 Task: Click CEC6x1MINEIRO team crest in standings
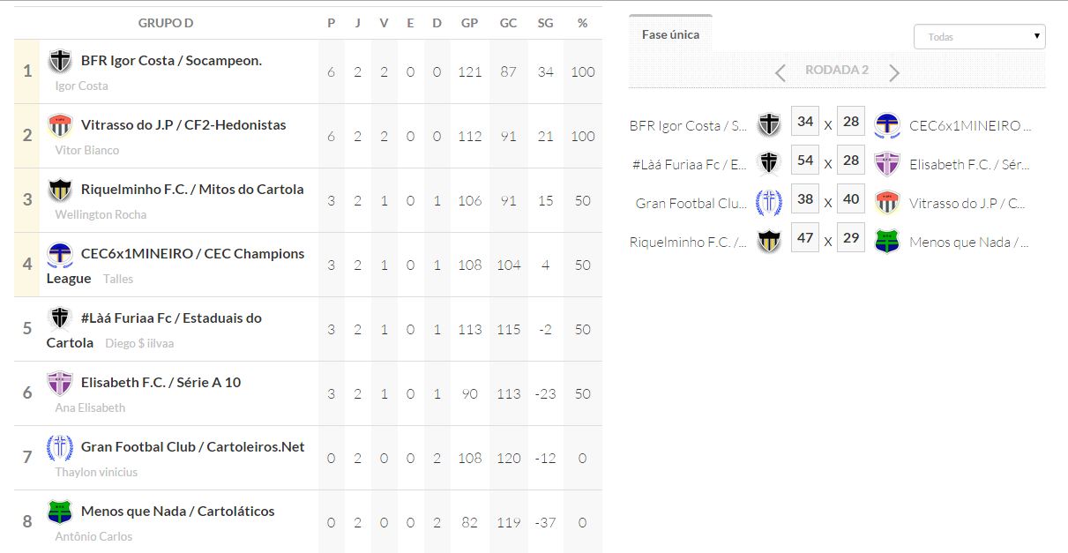tap(60, 255)
